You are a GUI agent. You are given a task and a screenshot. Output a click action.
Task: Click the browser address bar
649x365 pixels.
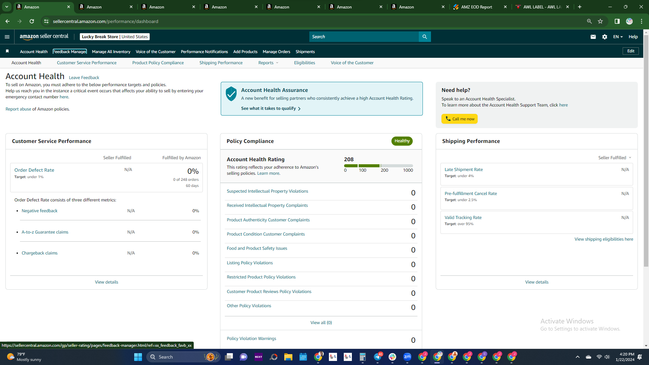tap(318, 21)
